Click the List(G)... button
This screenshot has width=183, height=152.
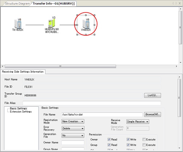pyautogui.click(x=152, y=95)
